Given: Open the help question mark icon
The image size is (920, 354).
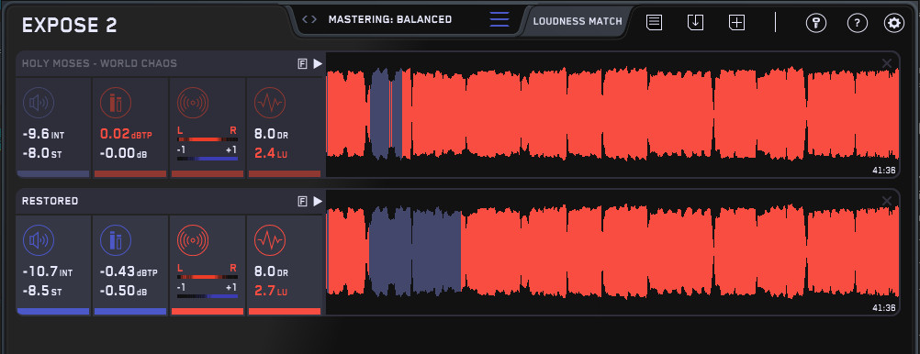Looking at the screenshot, I should coord(858,23).
